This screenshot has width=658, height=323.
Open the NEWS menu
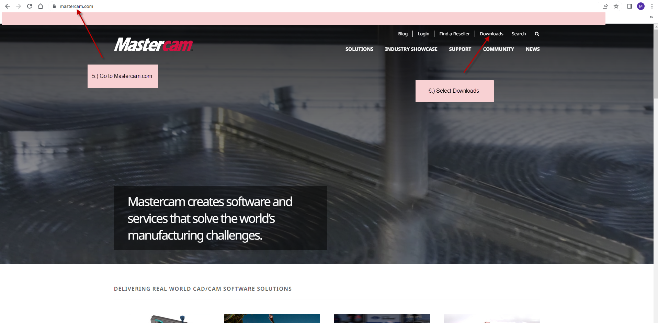point(533,49)
